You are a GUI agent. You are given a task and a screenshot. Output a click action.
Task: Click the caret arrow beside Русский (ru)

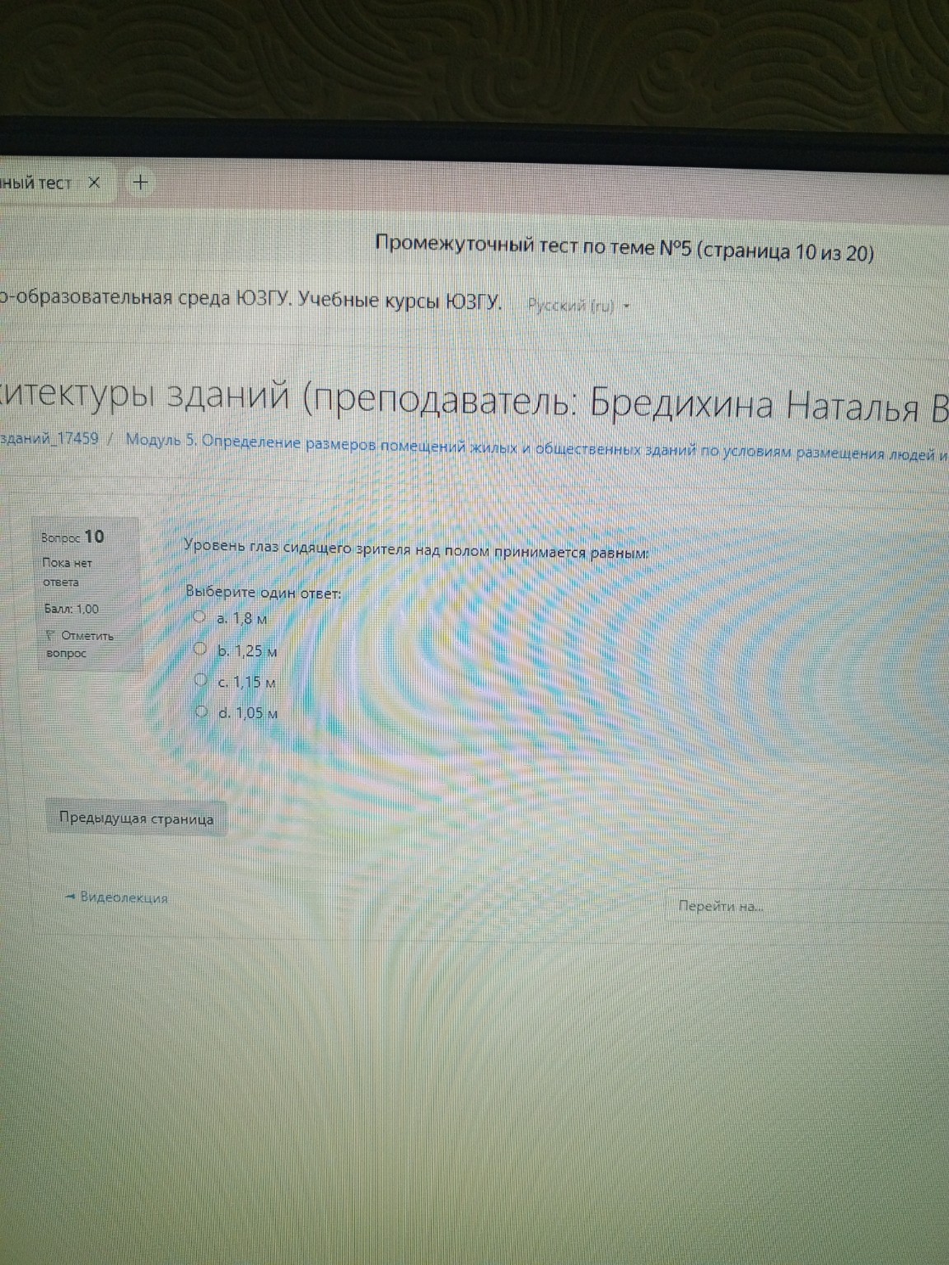[627, 304]
